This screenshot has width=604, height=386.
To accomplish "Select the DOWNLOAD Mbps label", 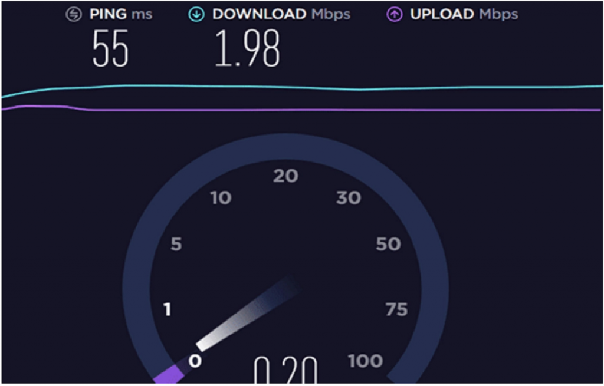I will [x=281, y=14].
